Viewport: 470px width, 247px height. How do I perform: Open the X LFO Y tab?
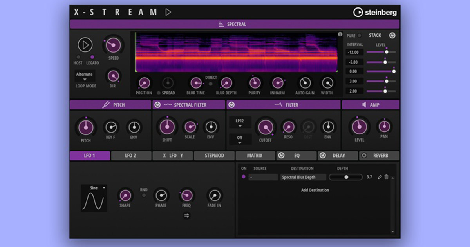click(x=173, y=156)
